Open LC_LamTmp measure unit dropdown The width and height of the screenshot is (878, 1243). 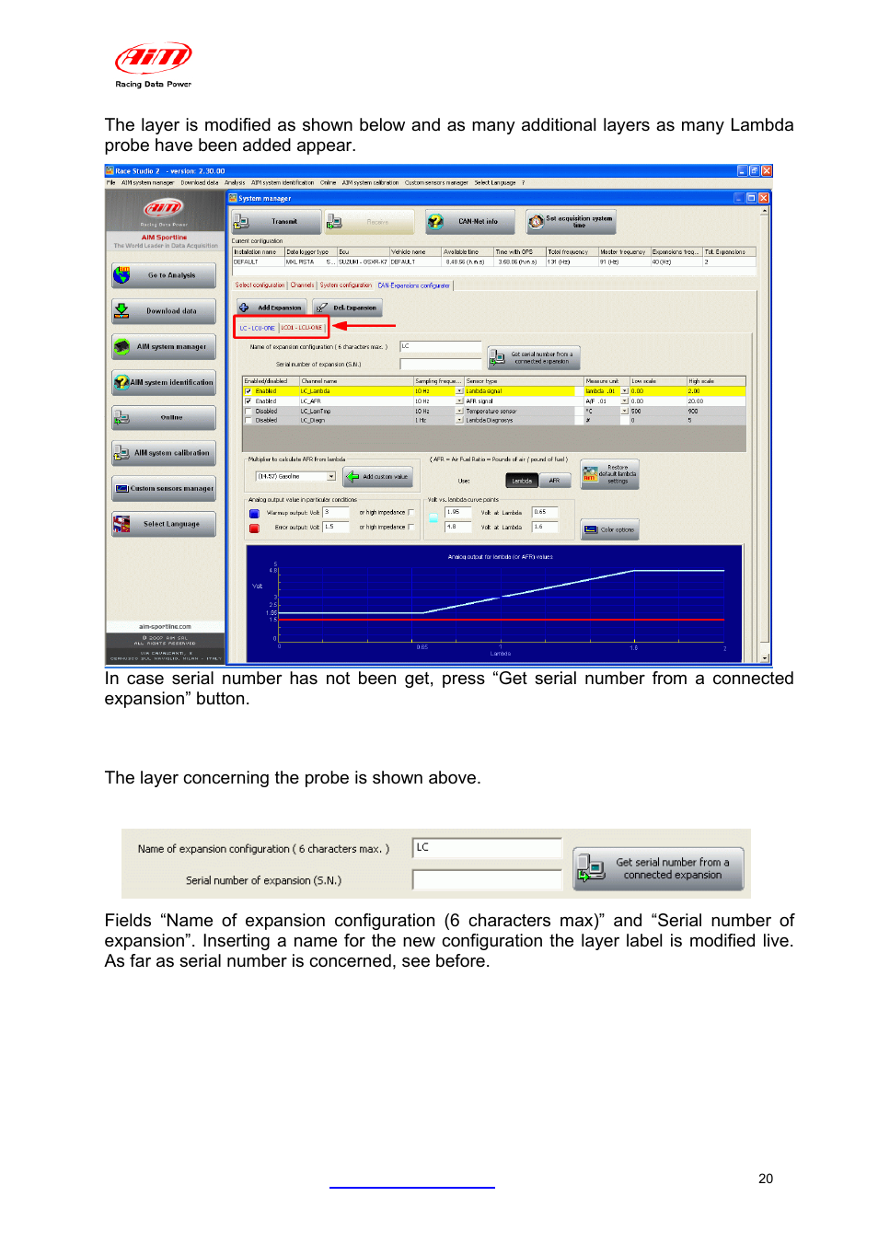click(x=625, y=411)
